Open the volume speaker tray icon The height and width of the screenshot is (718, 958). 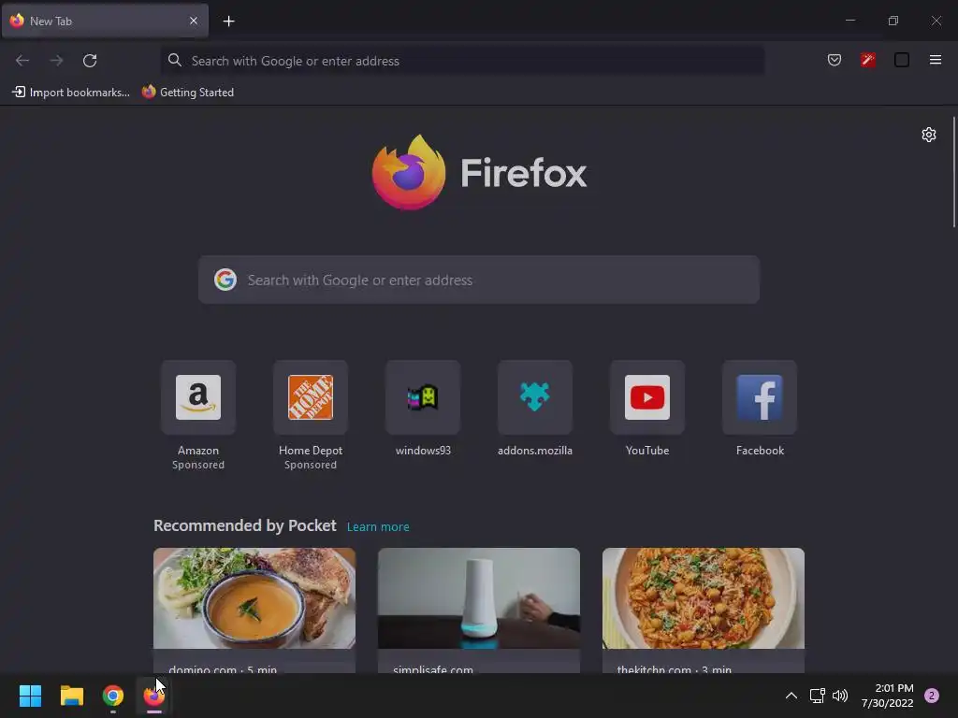[x=841, y=696]
